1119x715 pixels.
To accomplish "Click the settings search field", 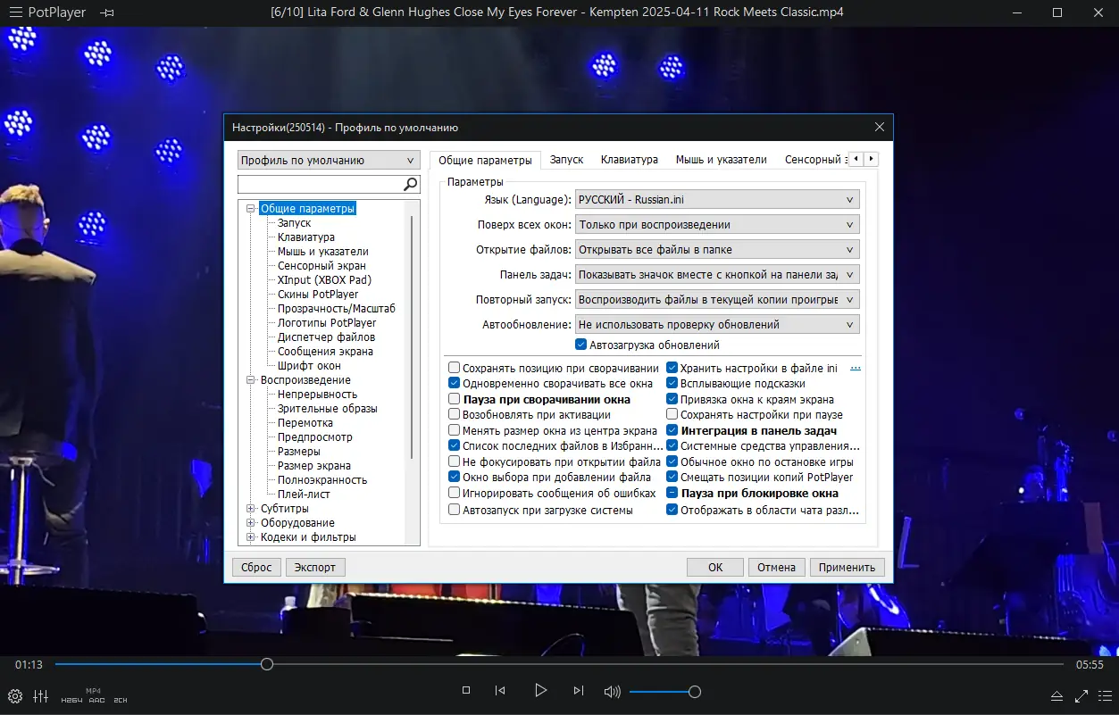I will click(x=322, y=183).
